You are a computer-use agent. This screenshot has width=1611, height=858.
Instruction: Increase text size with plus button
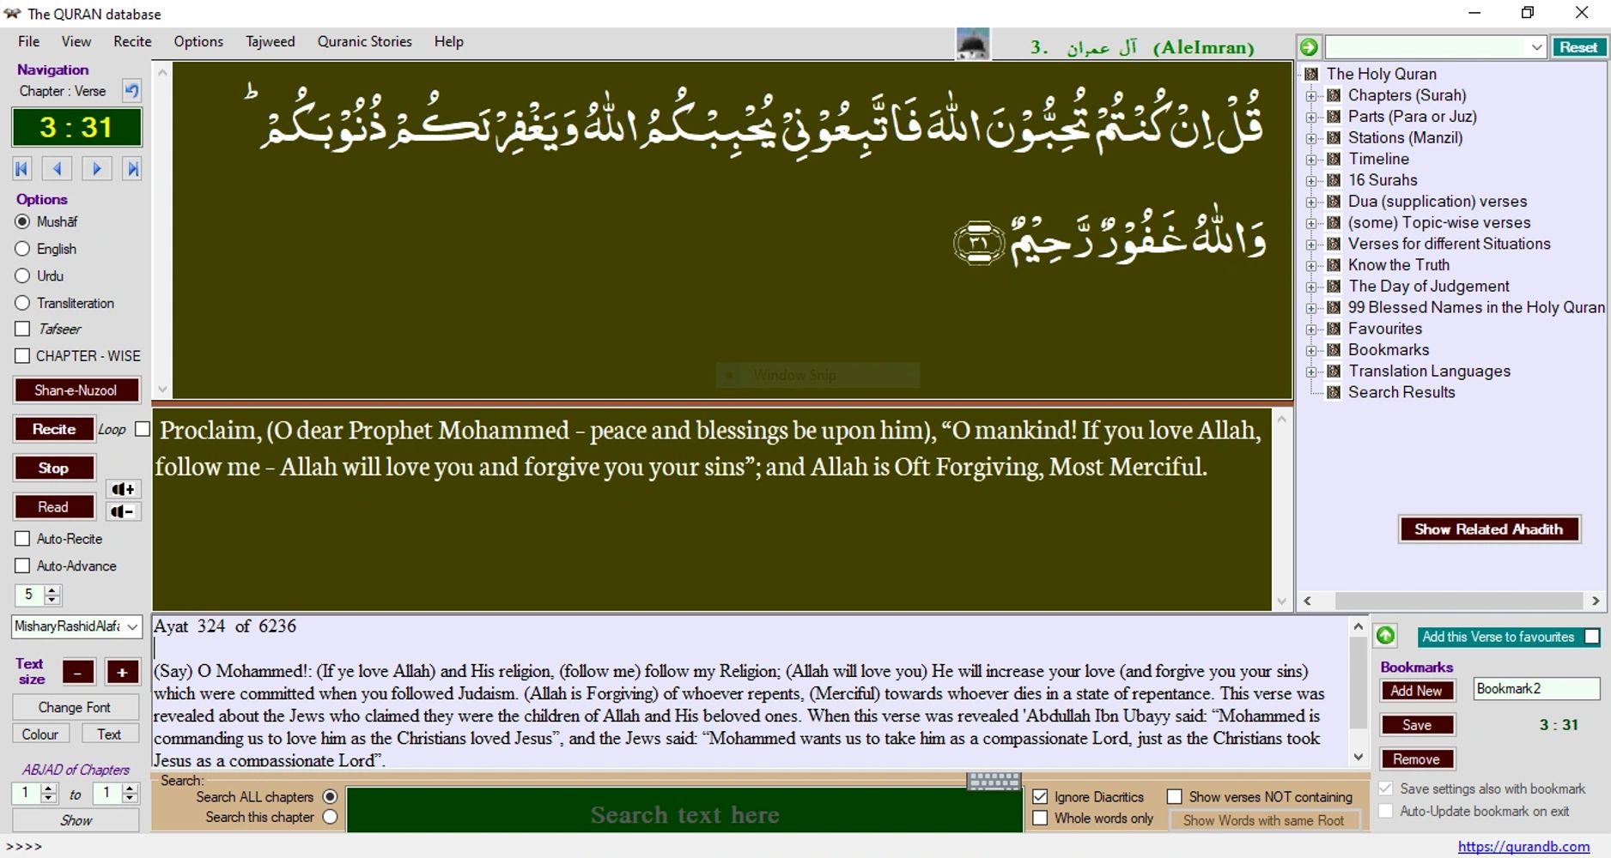(122, 673)
